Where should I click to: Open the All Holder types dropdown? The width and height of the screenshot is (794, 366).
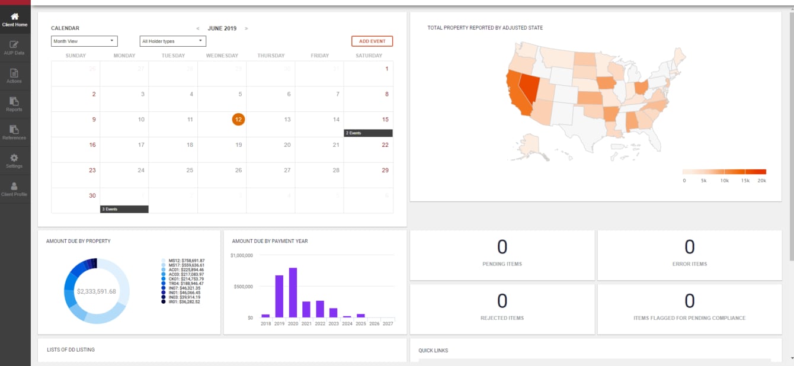pyautogui.click(x=173, y=41)
